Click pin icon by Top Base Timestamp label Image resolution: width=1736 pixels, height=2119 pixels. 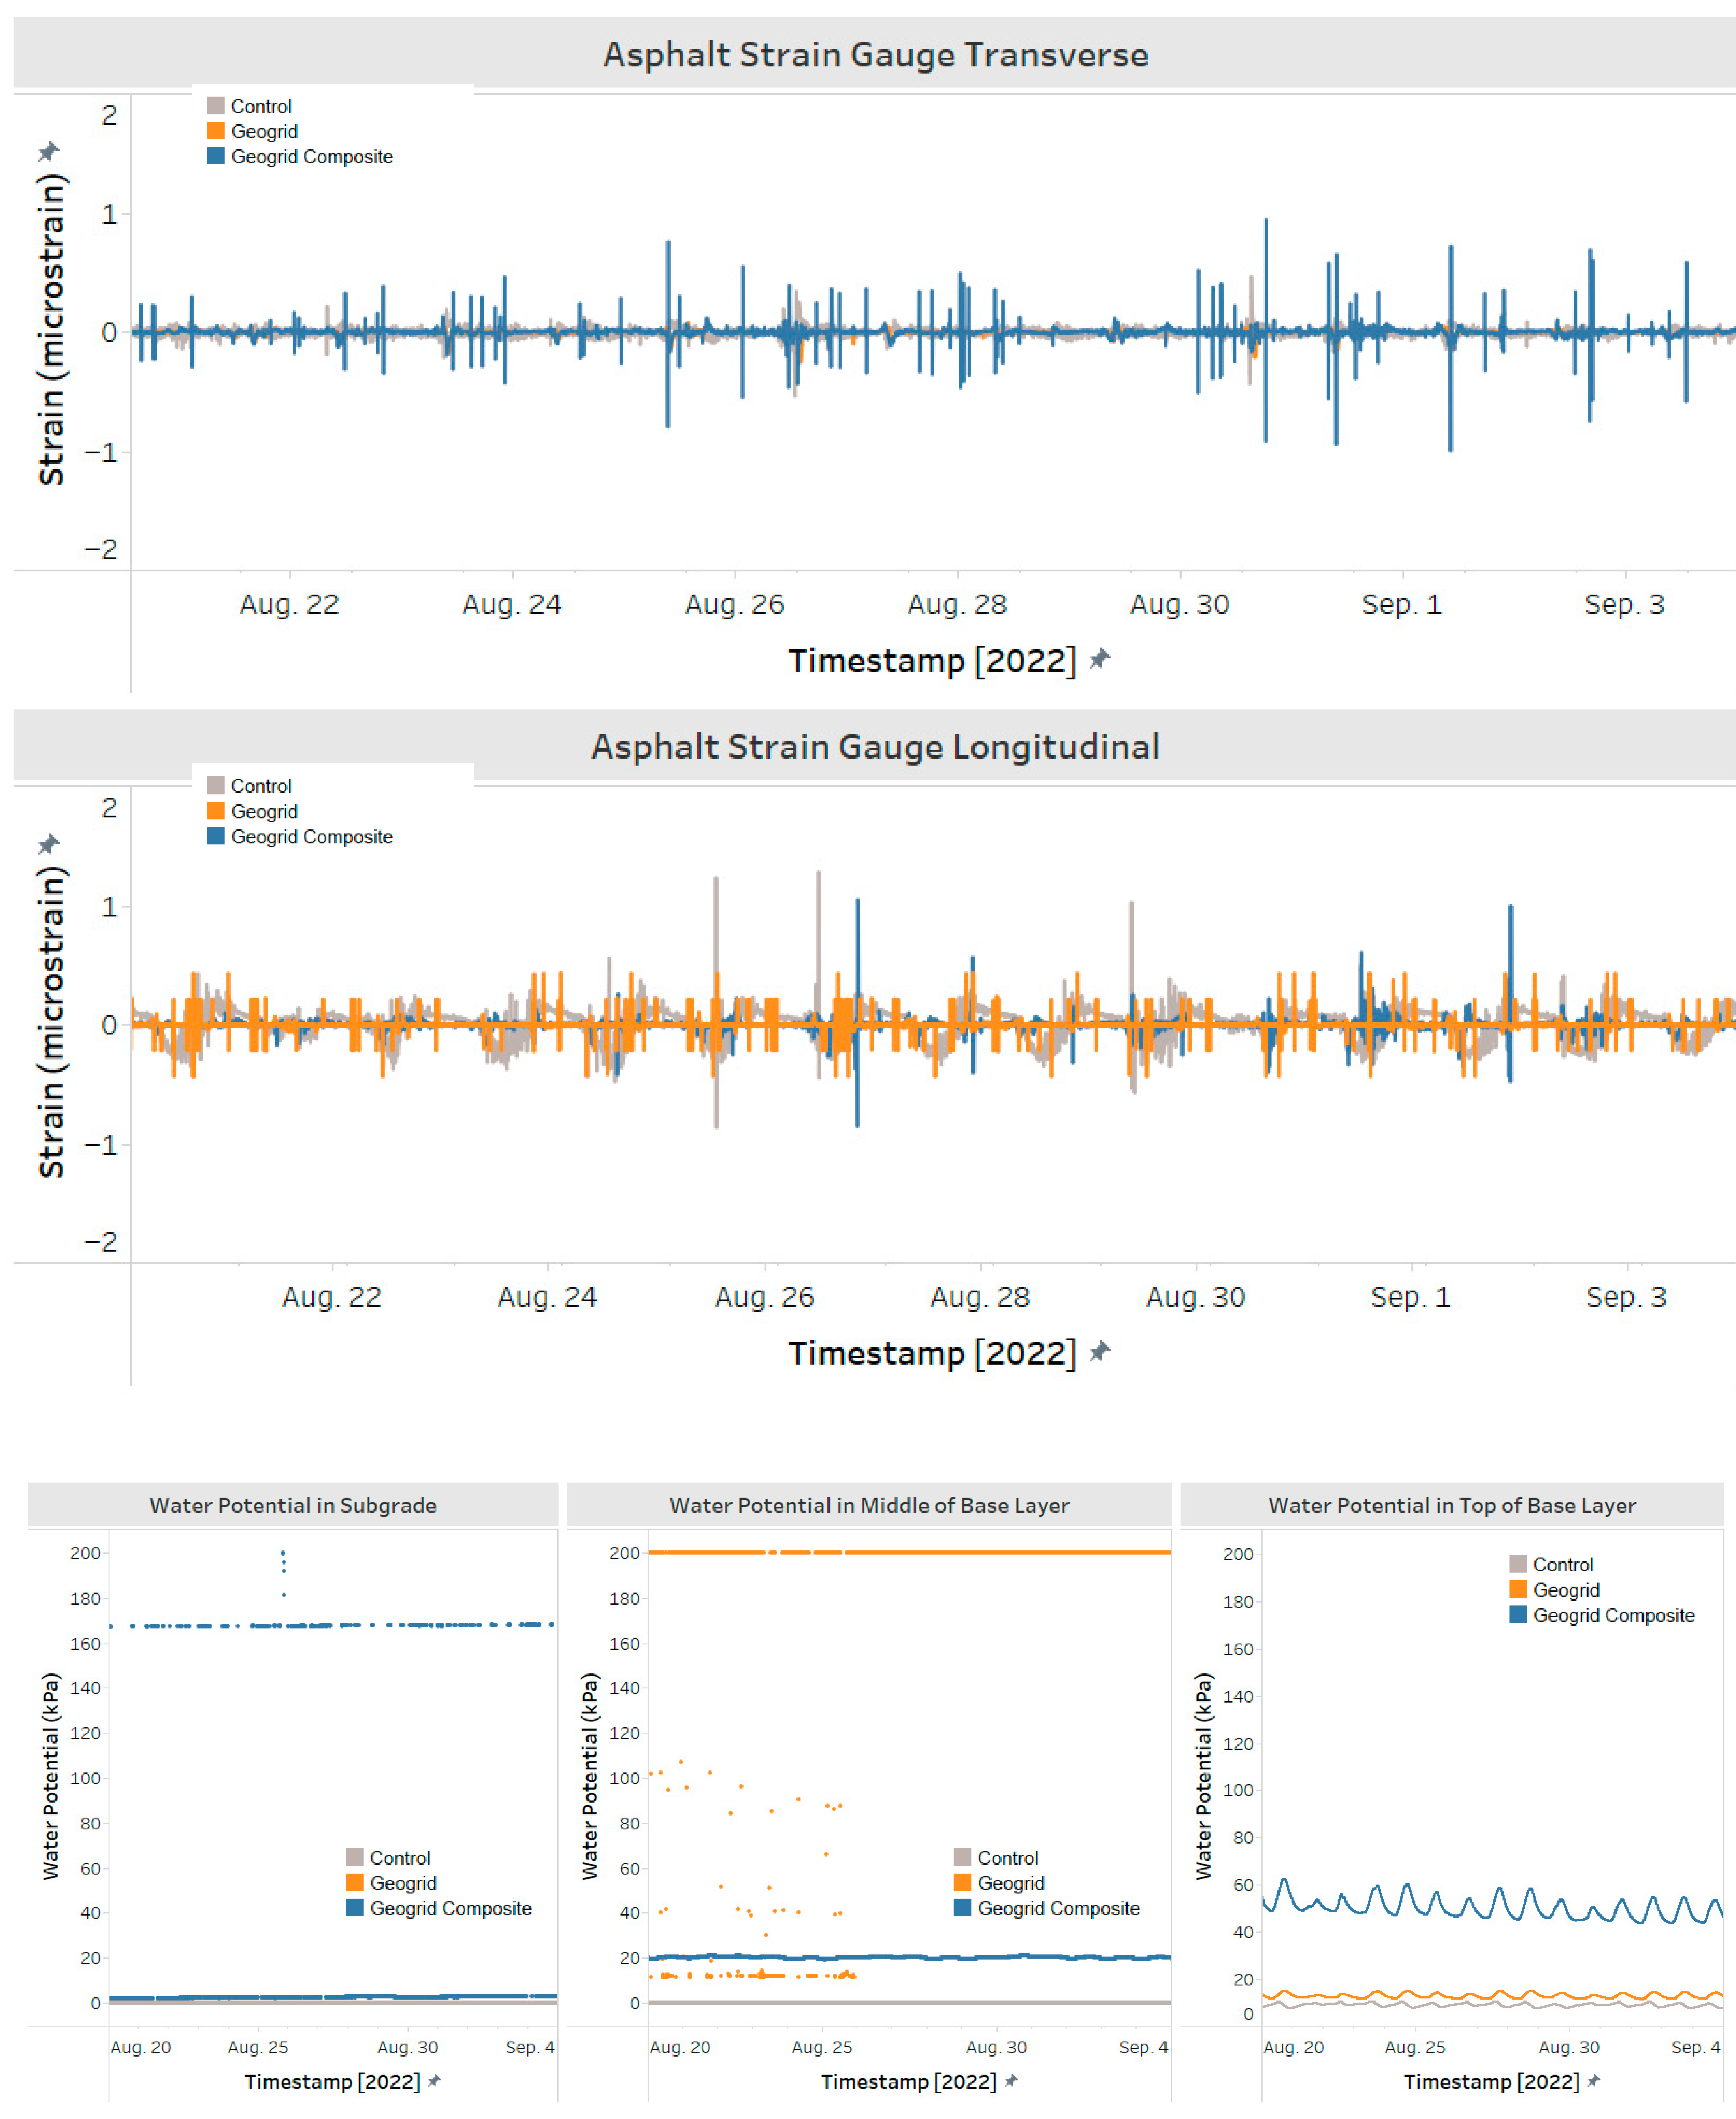[1594, 2081]
